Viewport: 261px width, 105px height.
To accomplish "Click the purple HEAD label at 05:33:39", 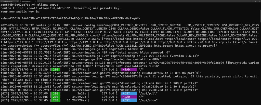I will [x=129, y=69].
